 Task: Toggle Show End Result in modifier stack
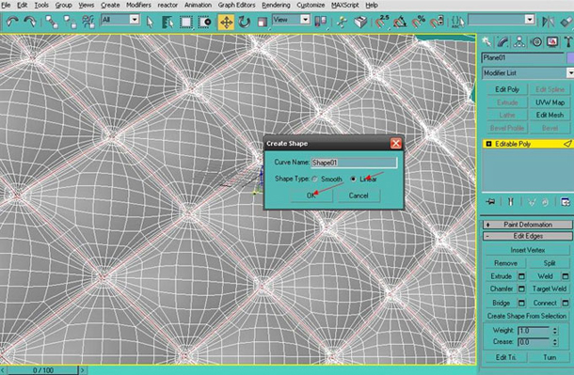point(511,201)
